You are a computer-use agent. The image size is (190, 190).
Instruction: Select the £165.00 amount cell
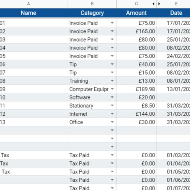pos(136,31)
